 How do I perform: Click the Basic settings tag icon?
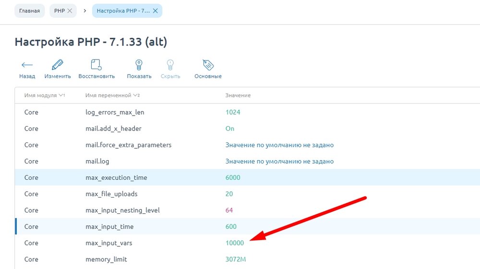pos(208,65)
